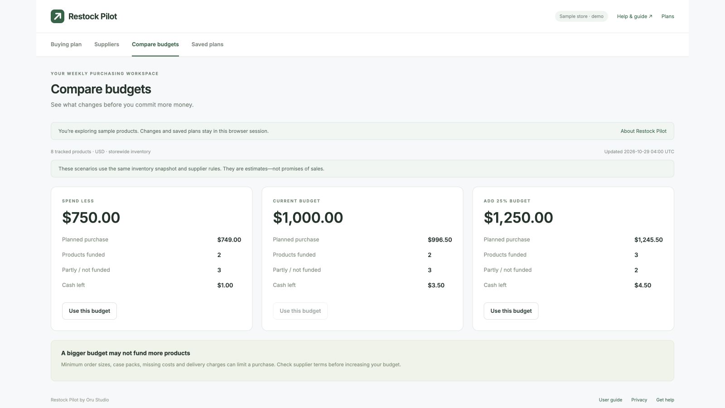Click the $1,245.50 planned purchase value
725x408 pixels.
coord(648,240)
